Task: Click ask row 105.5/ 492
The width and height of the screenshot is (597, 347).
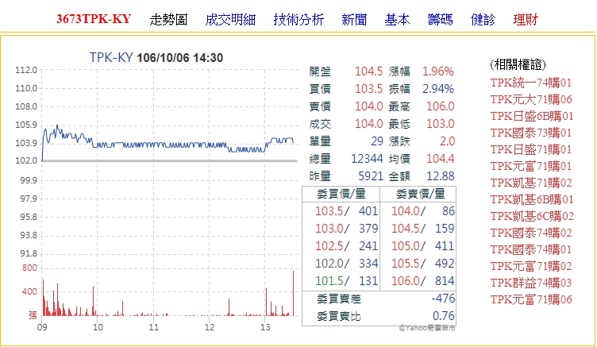Action: [x=423, y=264]
